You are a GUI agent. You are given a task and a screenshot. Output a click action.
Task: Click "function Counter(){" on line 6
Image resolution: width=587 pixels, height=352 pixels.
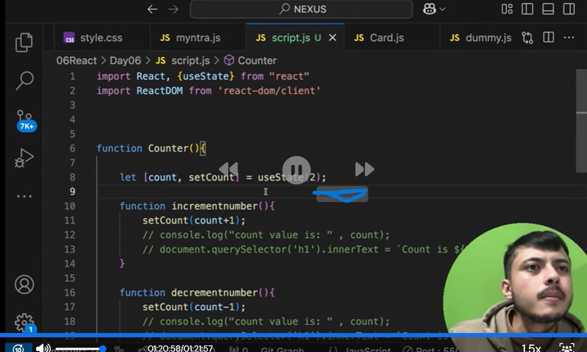click(x=151, y=148)
